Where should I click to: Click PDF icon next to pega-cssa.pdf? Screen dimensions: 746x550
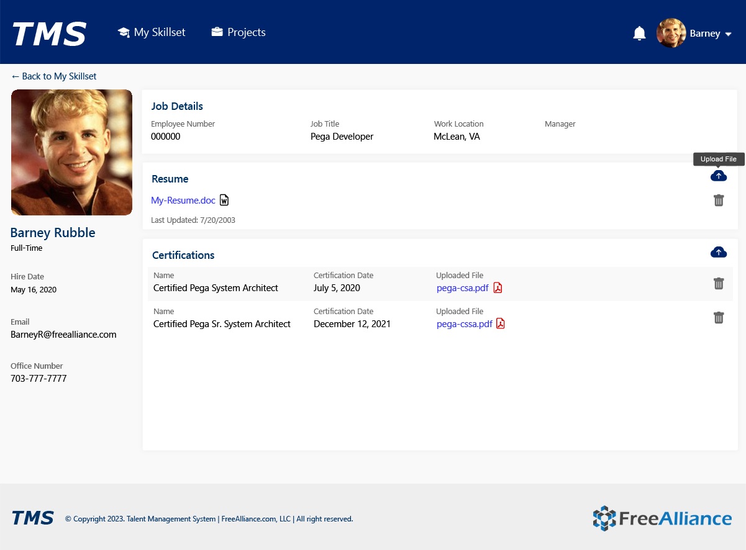click(501, 324)
